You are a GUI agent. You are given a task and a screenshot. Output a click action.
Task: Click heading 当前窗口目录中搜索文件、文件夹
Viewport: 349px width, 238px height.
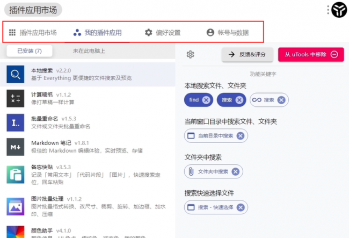230,121
